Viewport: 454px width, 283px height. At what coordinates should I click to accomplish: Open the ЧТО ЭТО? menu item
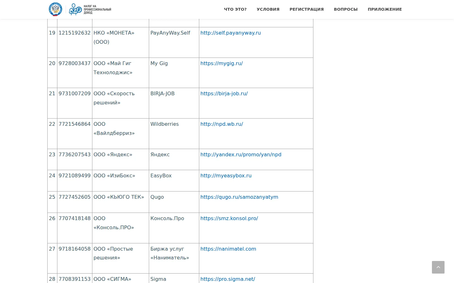coord(235,9)
